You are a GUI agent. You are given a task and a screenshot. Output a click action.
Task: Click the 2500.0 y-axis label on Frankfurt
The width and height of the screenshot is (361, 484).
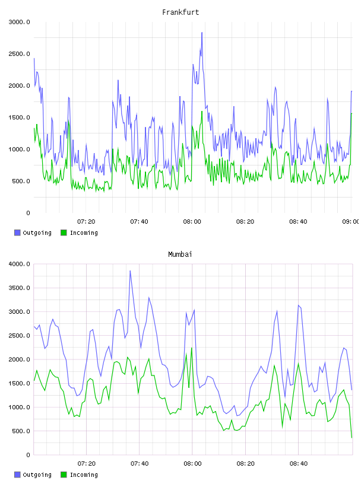pos(19,54)
